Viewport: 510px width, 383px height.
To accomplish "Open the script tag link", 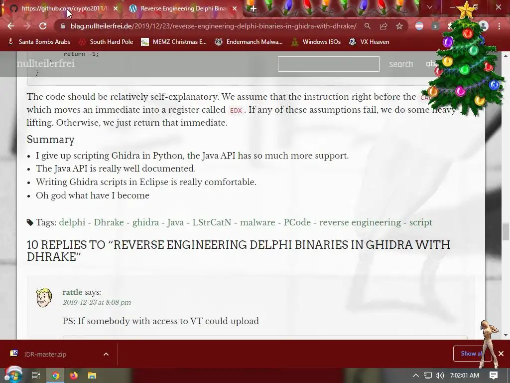I will point(420,222).
